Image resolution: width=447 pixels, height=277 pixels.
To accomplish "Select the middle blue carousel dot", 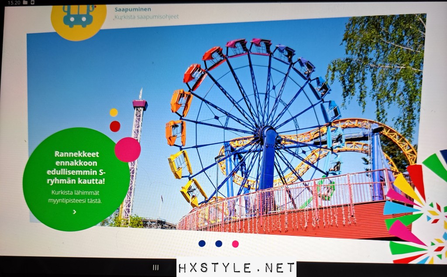I will [x=219, y=243].
